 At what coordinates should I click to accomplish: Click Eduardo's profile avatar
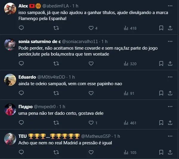click(10, 79)
